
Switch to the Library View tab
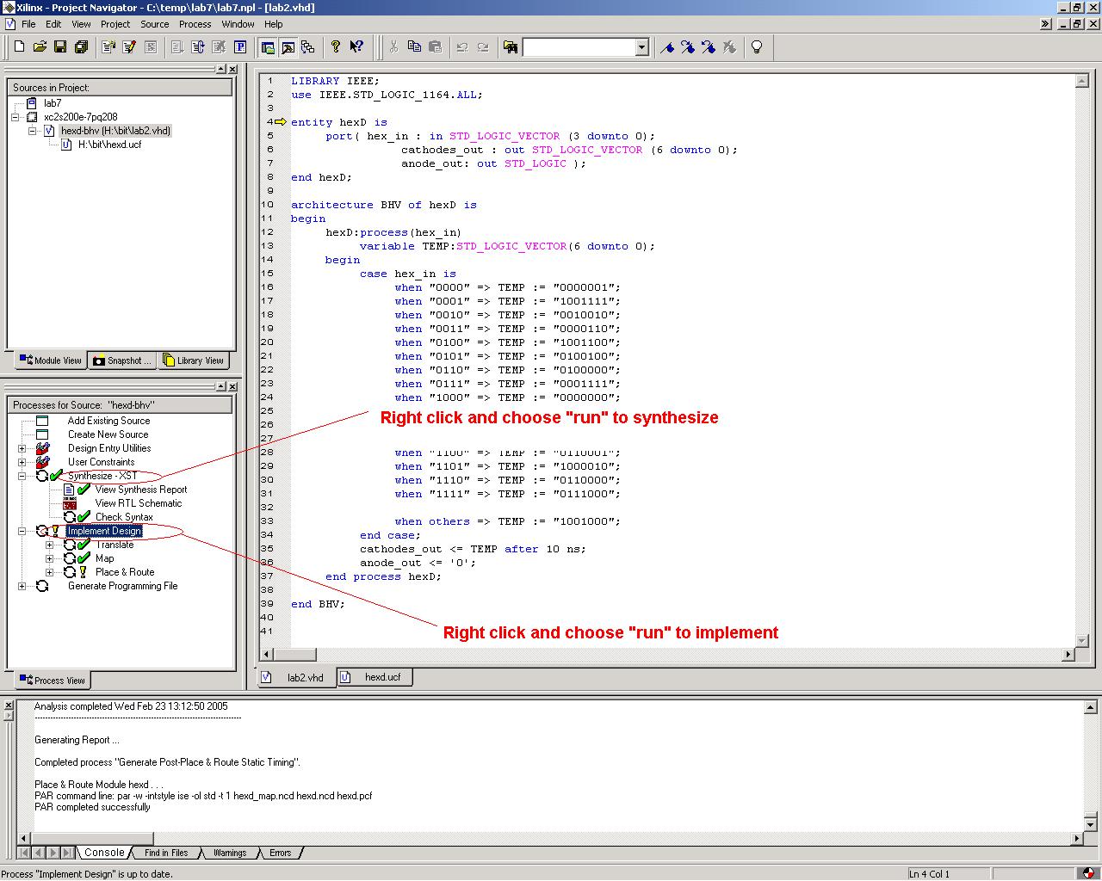(194, 360)
